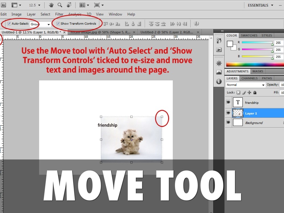The height and width of the screenshot is (213, 284).
Task: Open the Info panel icon
Action: 219,81
